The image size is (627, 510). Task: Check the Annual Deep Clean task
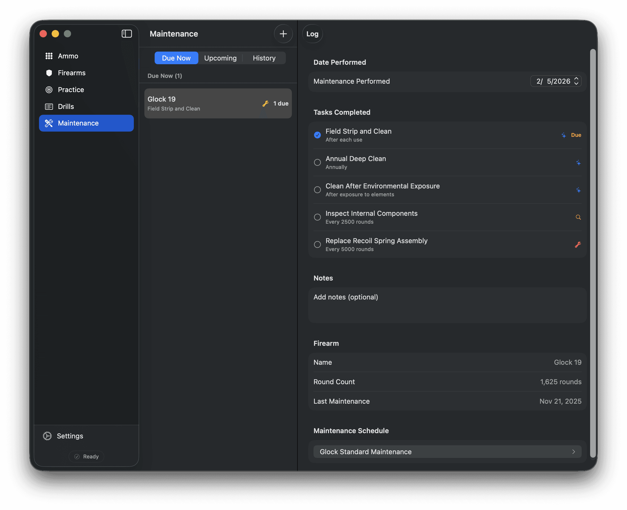point(317,162)
